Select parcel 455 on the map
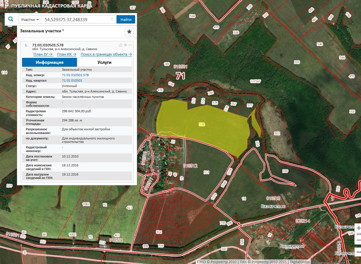This screenshot has height=264, width=361. (x=352, y=76)
